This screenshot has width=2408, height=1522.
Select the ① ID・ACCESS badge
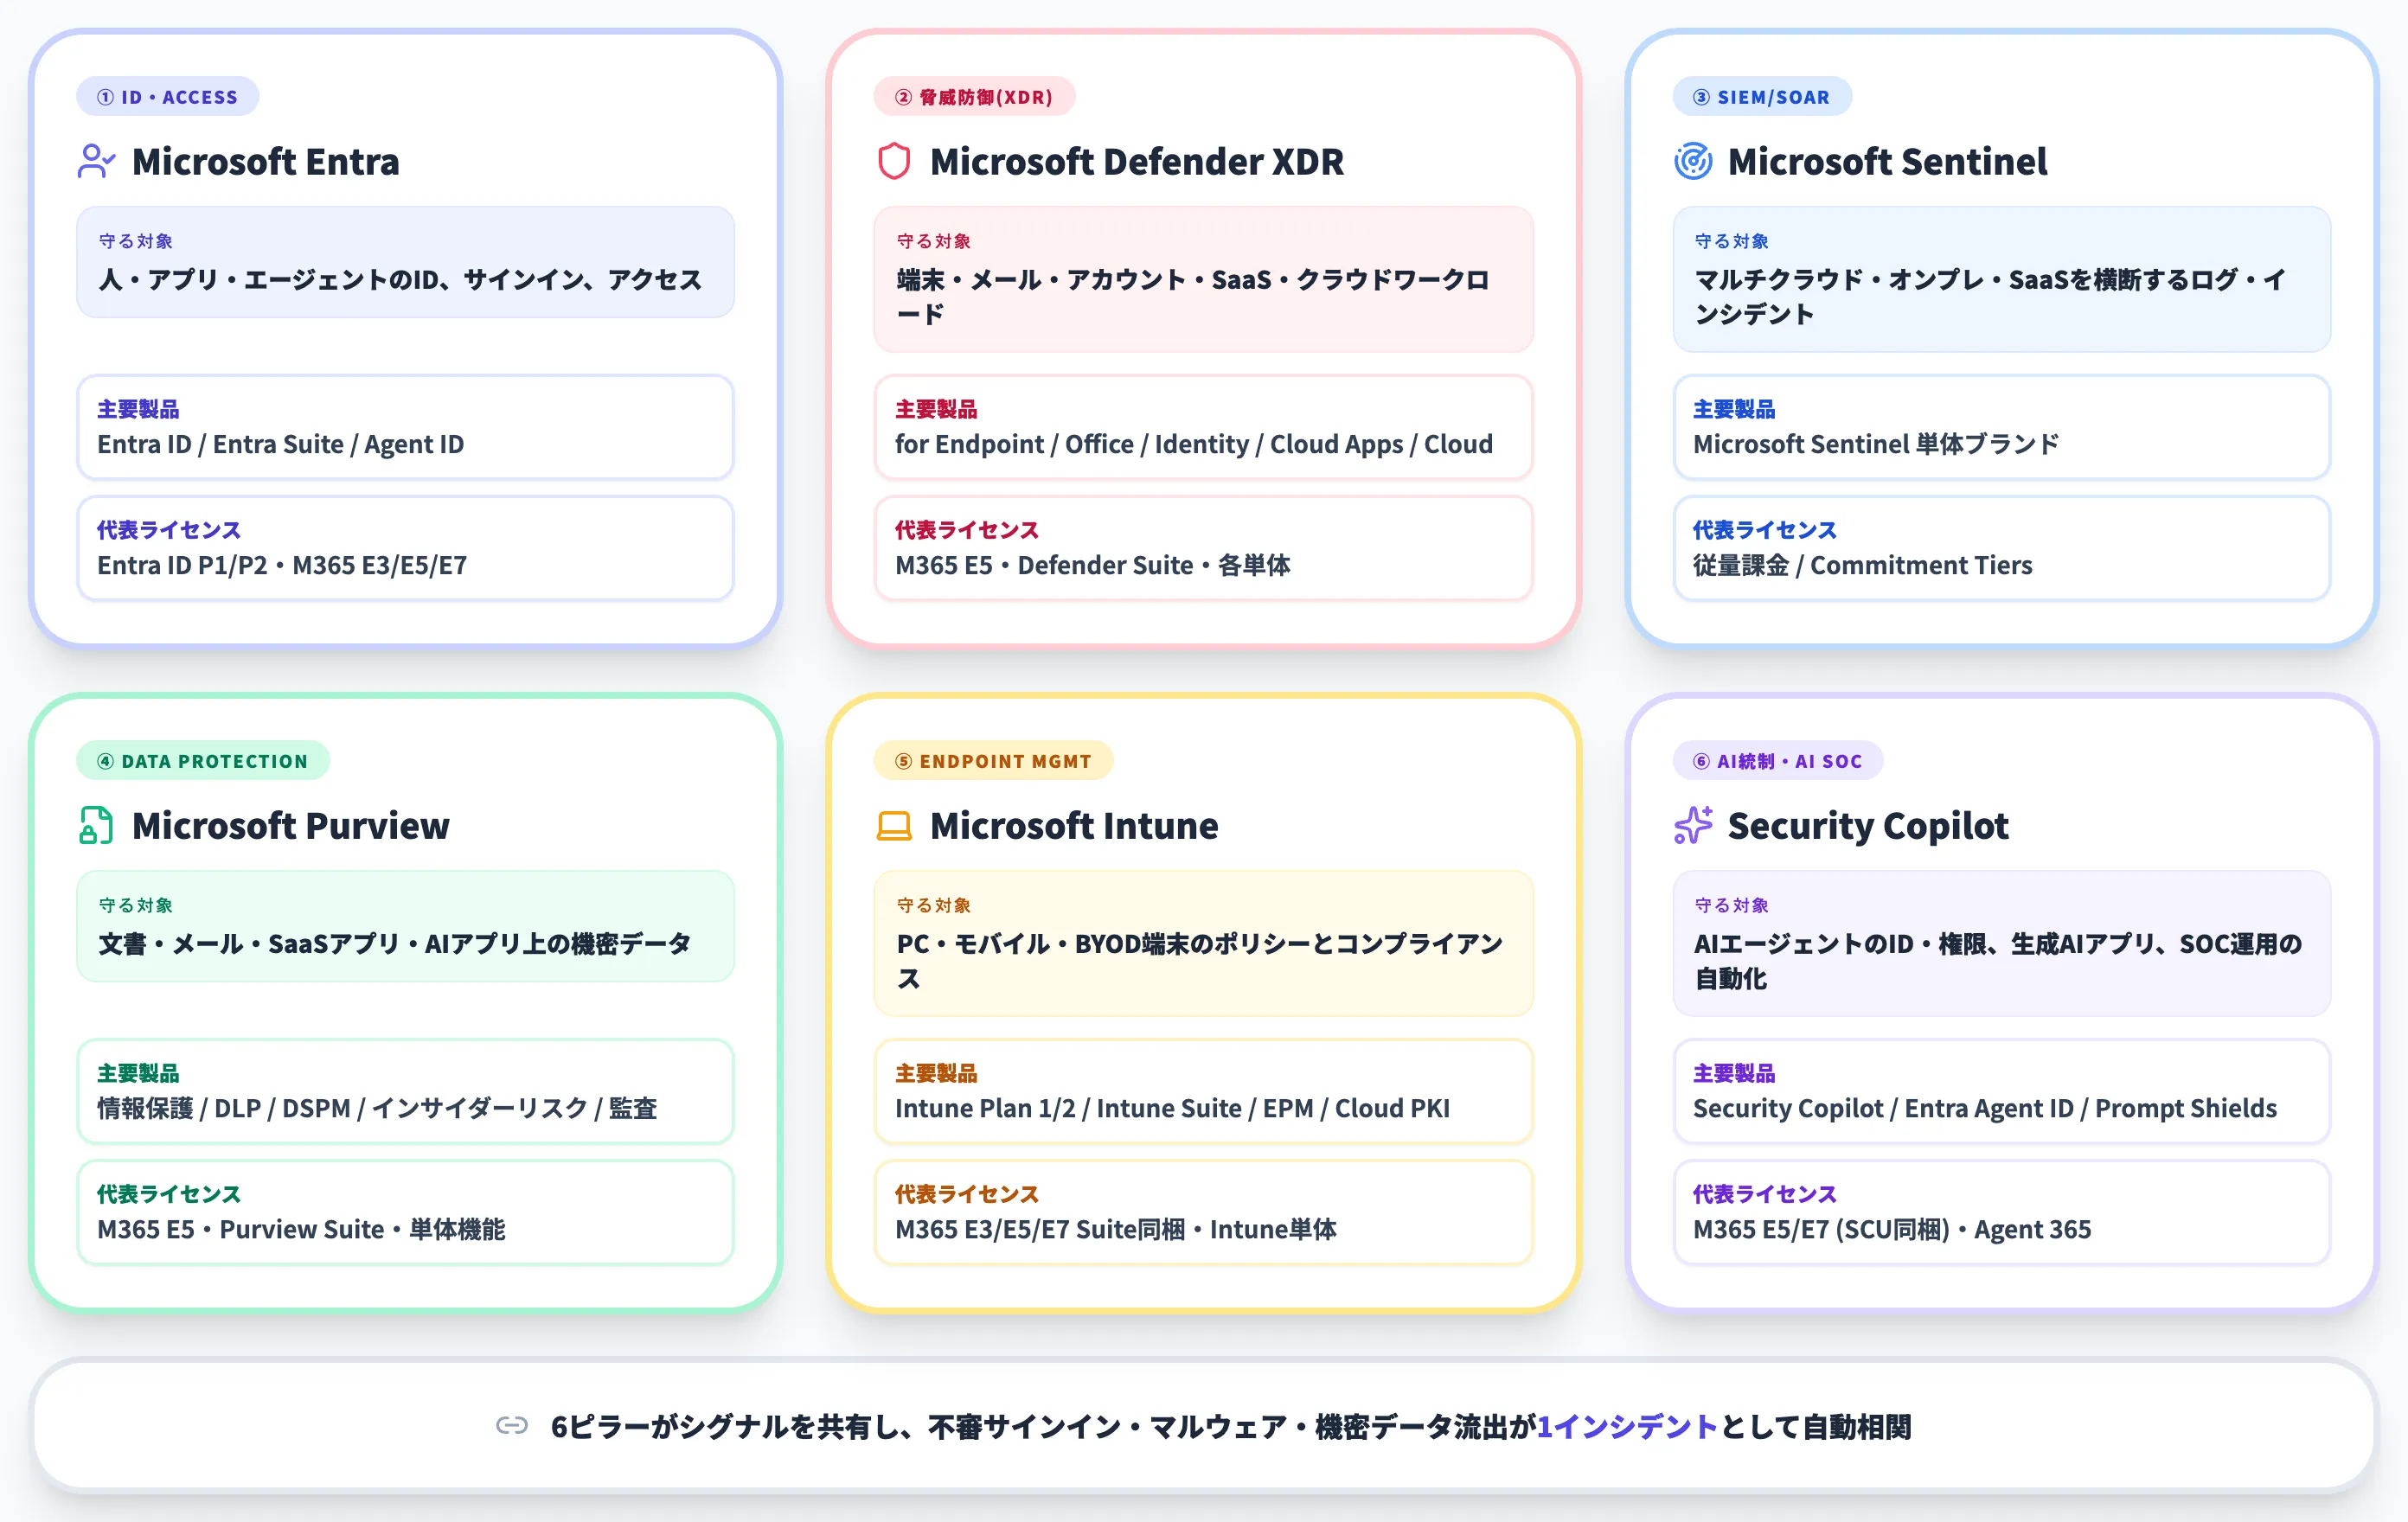tap(168, 97)
